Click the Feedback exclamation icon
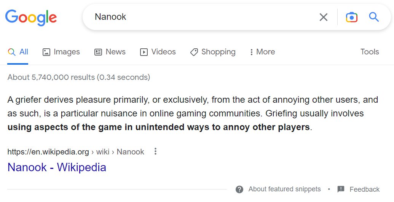 click(x=341, y=189)
